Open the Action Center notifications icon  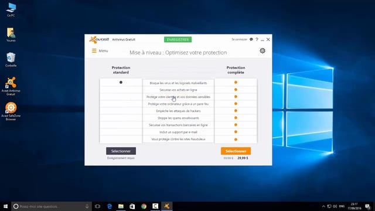[367, 206]
